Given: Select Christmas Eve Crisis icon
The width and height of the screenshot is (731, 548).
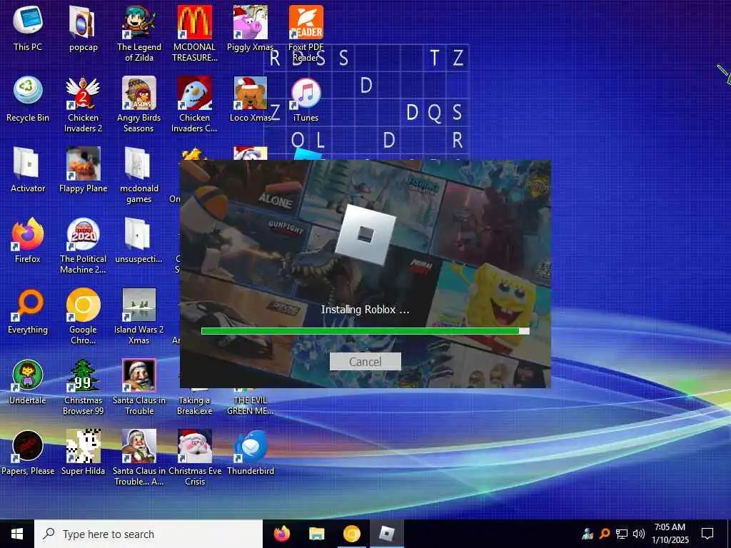Looking at the screenshot, I should (x=194, y=457).
